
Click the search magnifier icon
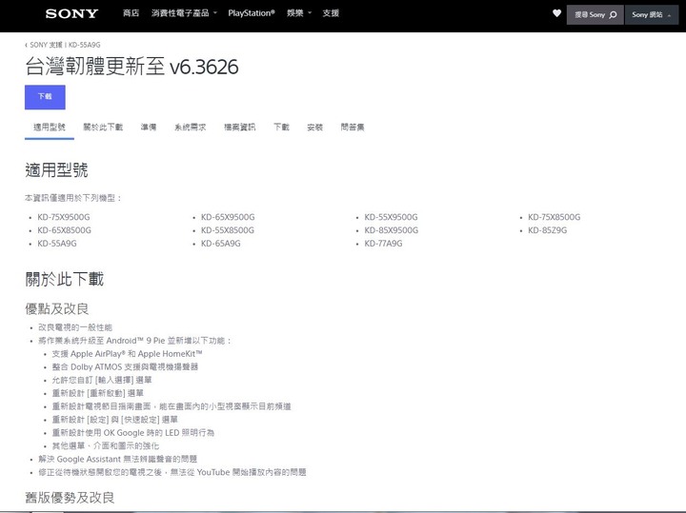(x=613, y=15)
